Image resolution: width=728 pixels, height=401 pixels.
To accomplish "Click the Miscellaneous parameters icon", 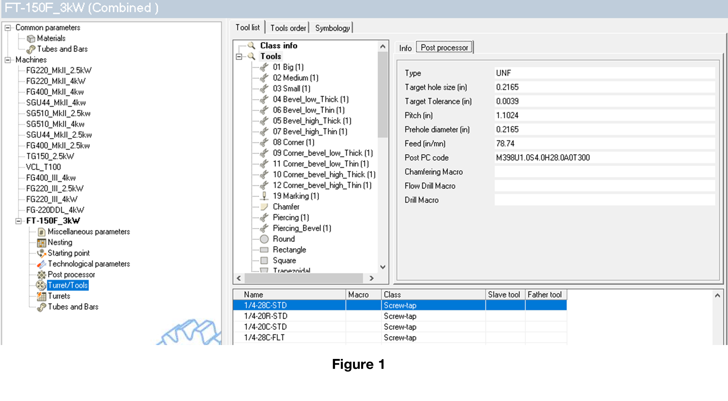I will (41, 232).
